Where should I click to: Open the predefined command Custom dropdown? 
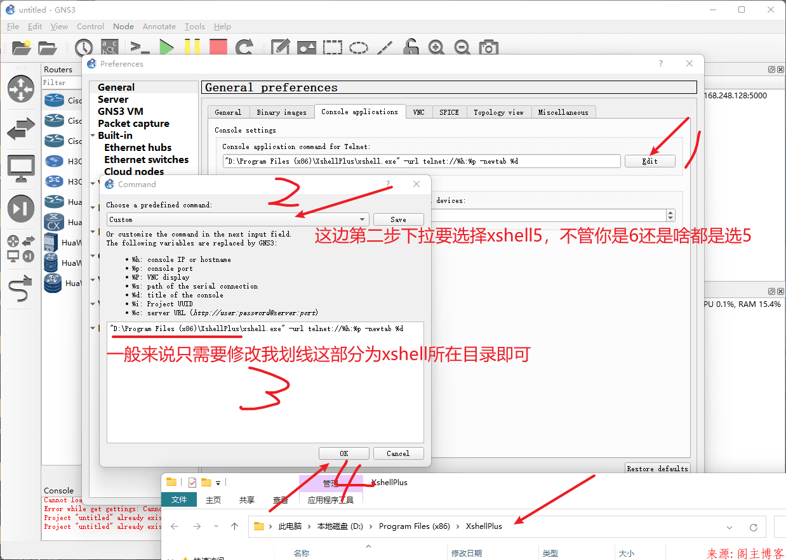tap(238, 219)
